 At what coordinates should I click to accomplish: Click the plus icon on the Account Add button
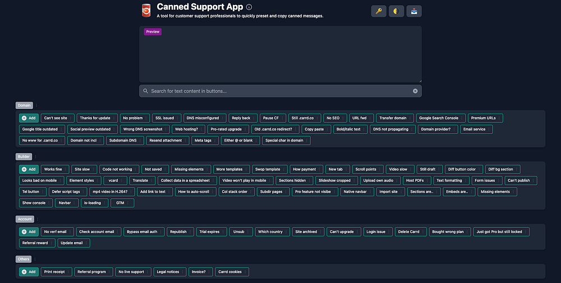(24, 232)
